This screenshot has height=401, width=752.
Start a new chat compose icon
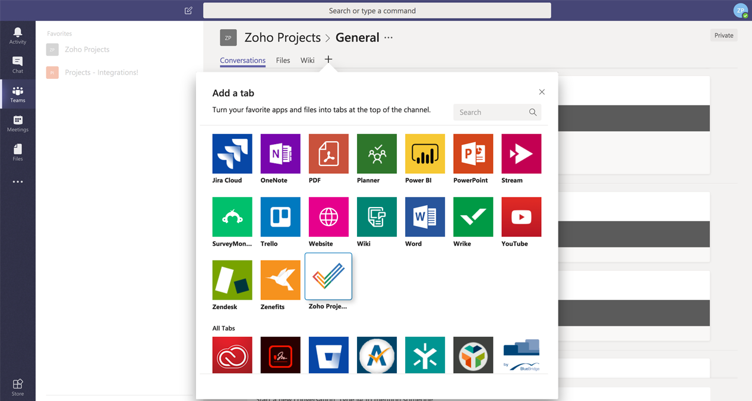(188, 11)
